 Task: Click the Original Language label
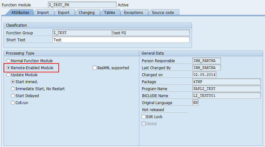pyautogui.click(x=157, y=103)
